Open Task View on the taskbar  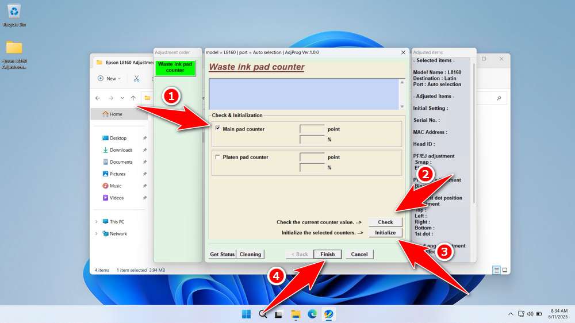[x=279, y=314]
